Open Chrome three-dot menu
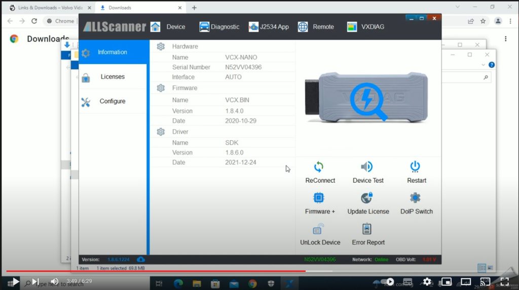The height and width of the screenshot is (290, 519). [510, 21]
